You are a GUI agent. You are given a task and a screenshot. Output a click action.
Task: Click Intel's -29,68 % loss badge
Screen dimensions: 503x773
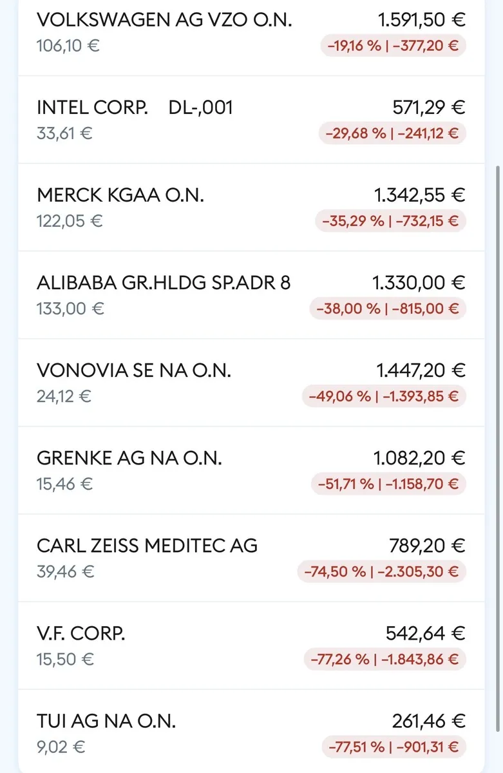(392, 133)
